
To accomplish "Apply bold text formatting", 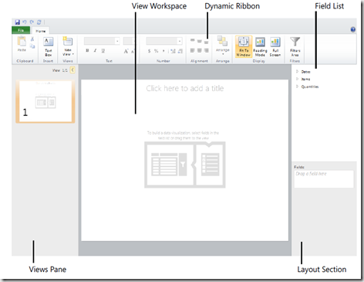I will [87, 50].
